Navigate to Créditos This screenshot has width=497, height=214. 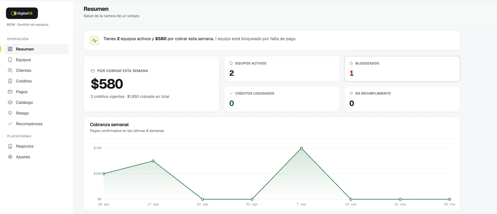[x=37, y=81]
